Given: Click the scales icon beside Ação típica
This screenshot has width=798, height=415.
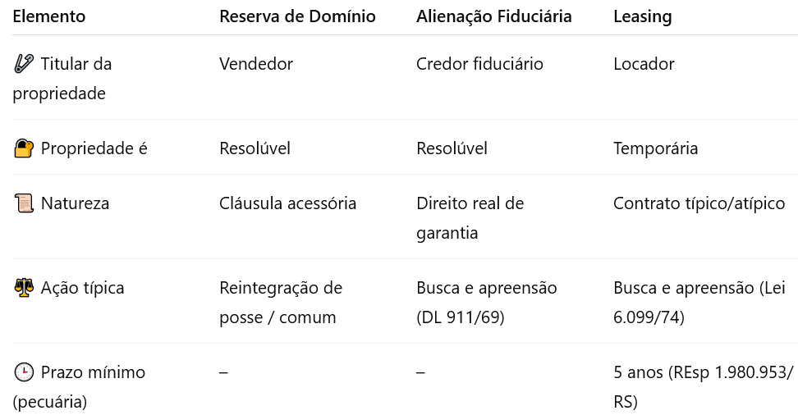Looking at the screenshot, I should [24, 287].
